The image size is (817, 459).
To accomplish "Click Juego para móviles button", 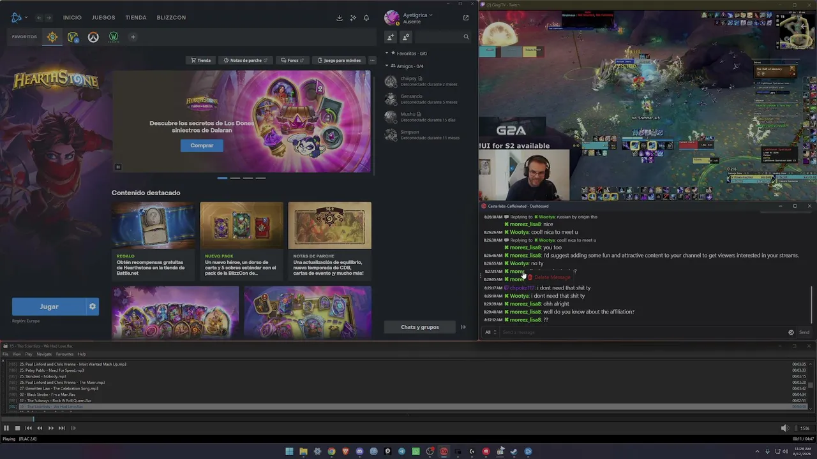I will [x=339, y=61].
